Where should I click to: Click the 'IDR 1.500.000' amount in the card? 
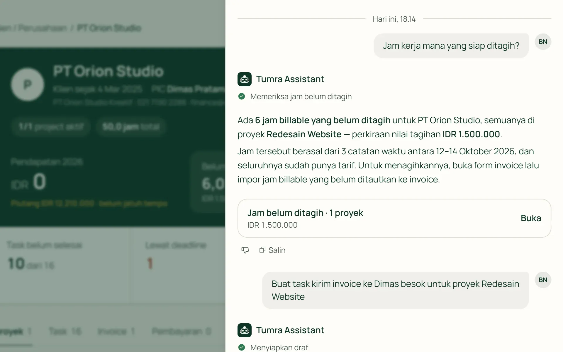pyautogui.click(x=272, y=225)
